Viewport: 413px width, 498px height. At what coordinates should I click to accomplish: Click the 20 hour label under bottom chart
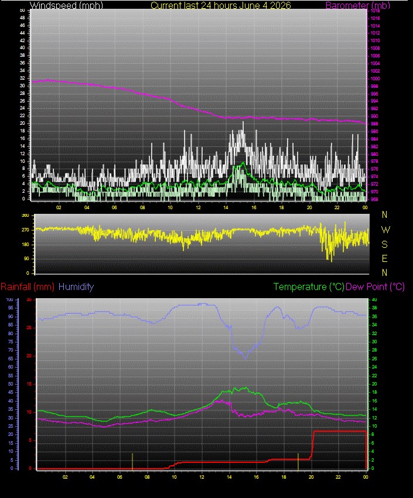311,477
